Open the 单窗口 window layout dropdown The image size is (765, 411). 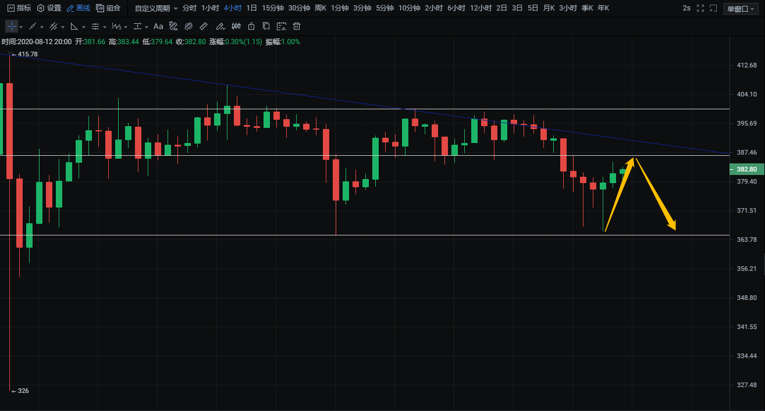click(x=741, y=9)
